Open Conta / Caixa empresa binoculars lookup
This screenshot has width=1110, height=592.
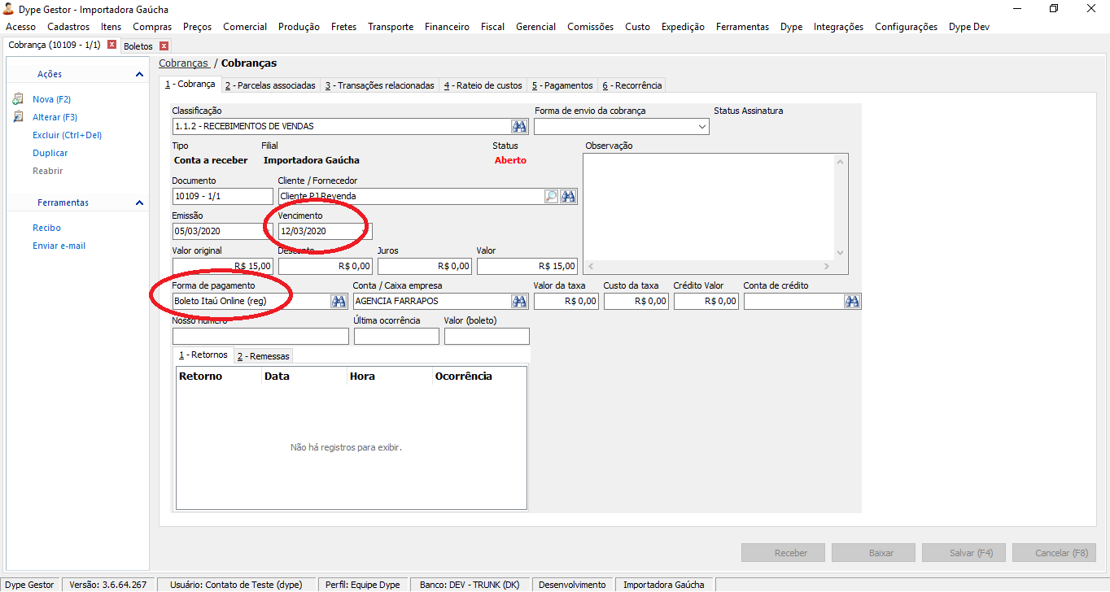pyautogui.click(x=519, y=301)
